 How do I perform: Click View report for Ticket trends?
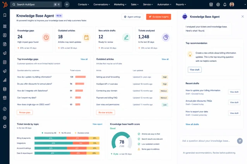(97, 124)
